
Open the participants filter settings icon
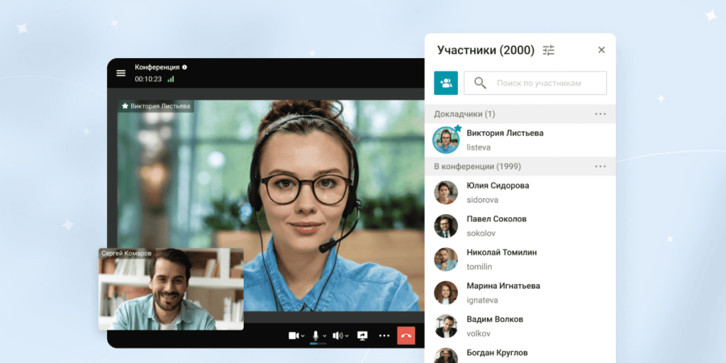[549, 50]
